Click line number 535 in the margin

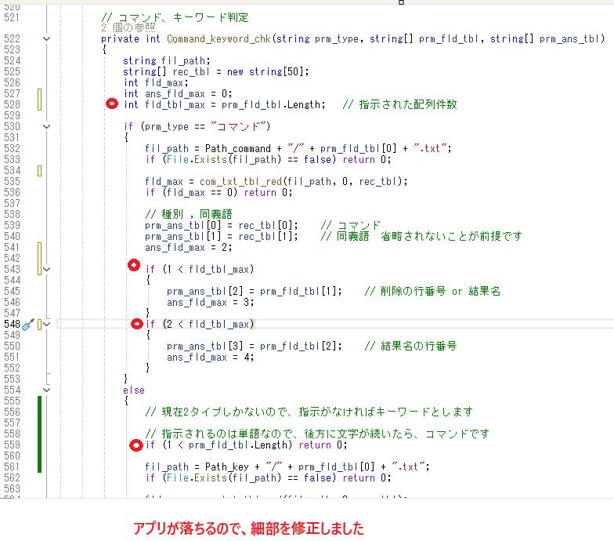[x=12, y=181]
